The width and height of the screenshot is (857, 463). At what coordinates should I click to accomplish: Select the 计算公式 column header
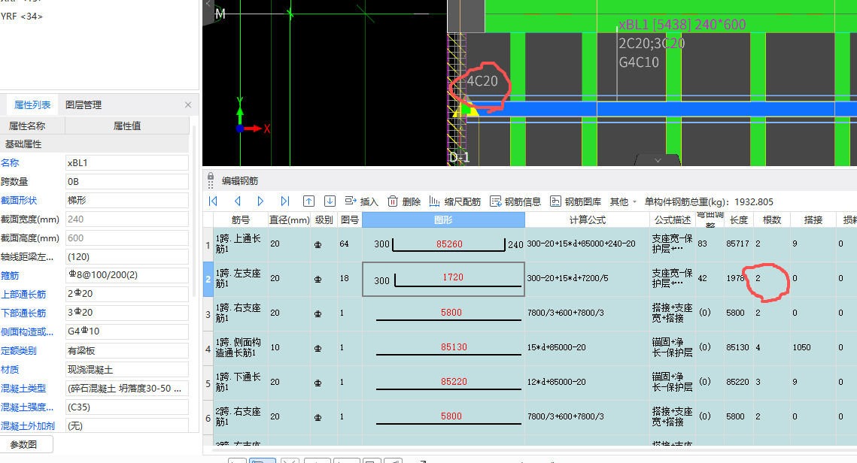point(587,220)
